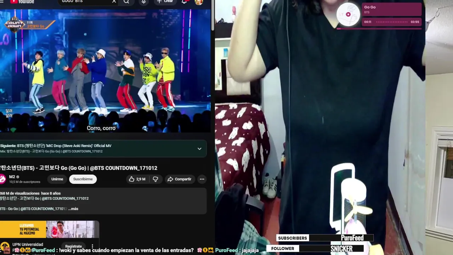Image resolution: width=453 pixels, height=255 pixels.
Task: Click M2 channel avatar
Action: coord(3,179)
